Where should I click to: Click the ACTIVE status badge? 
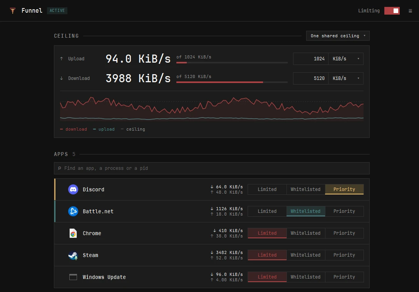click(x=57, y=11)
